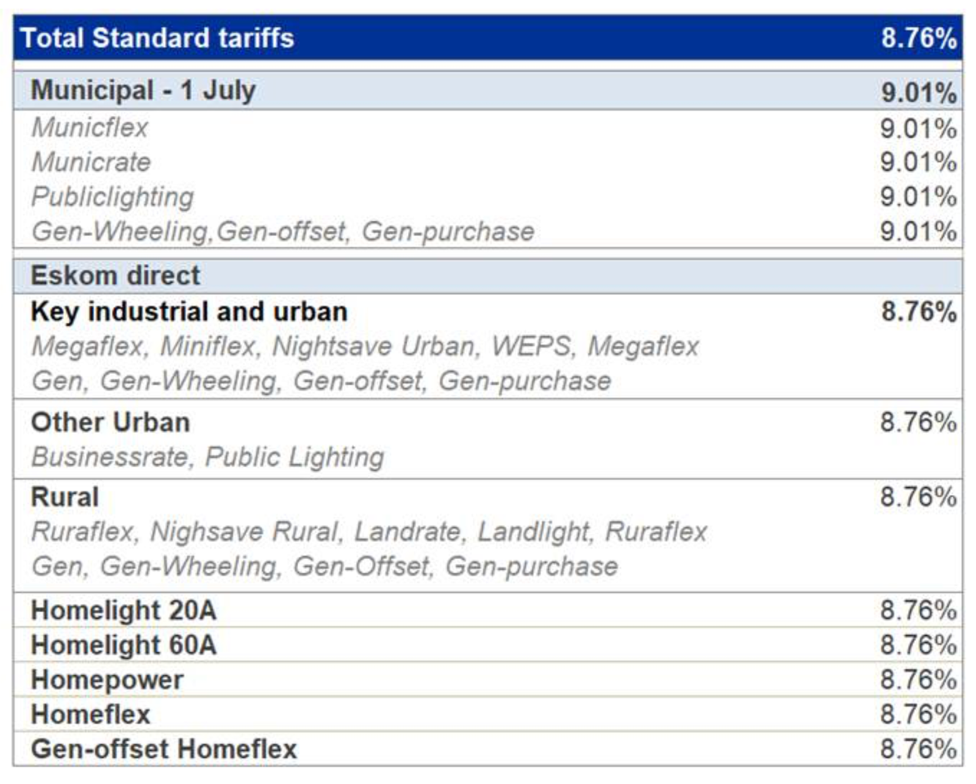
Task: Select the Homelight 20A row
Action: tap(488, 610)
